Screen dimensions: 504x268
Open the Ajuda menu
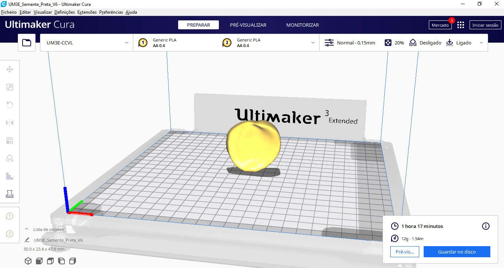click(131, 12)
